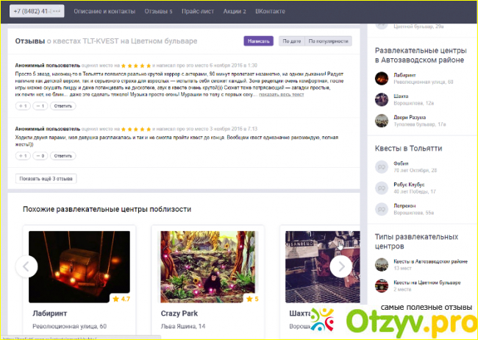Click the Написать review button

(259, 41)
